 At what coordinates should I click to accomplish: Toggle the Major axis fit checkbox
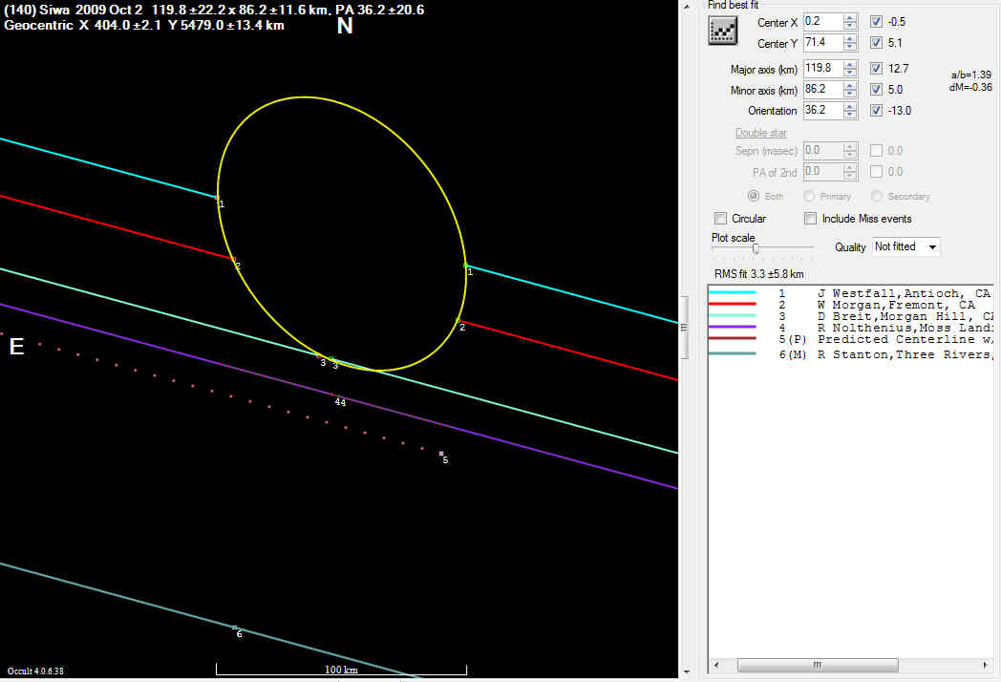click(877, 69)
